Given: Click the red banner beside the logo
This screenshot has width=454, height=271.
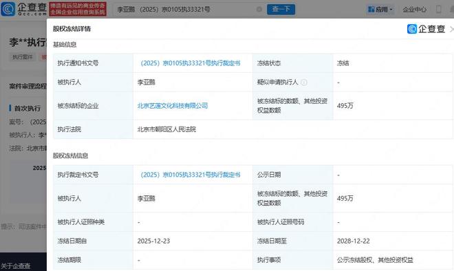Looking at the screenshot, I should click(78, 9).
